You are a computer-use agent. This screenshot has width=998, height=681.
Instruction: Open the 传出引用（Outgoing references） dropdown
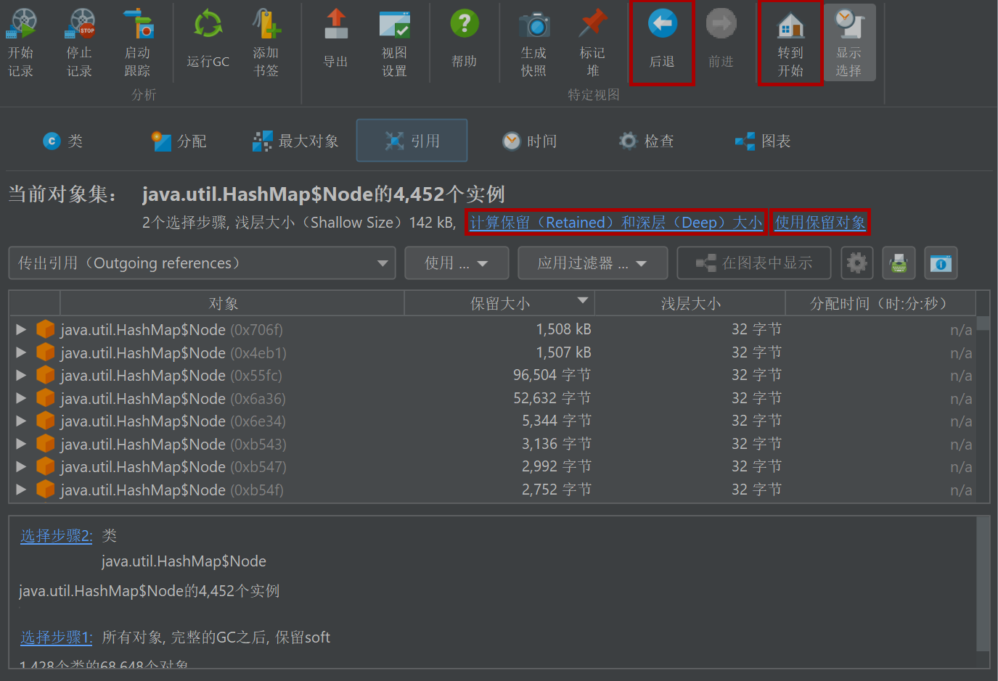202,263
